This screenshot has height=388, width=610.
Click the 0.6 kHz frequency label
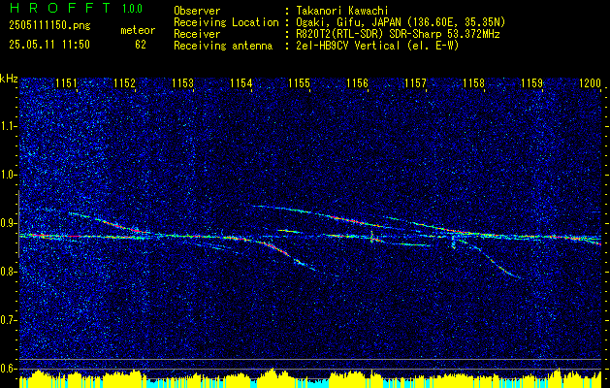tap(9, 369)
